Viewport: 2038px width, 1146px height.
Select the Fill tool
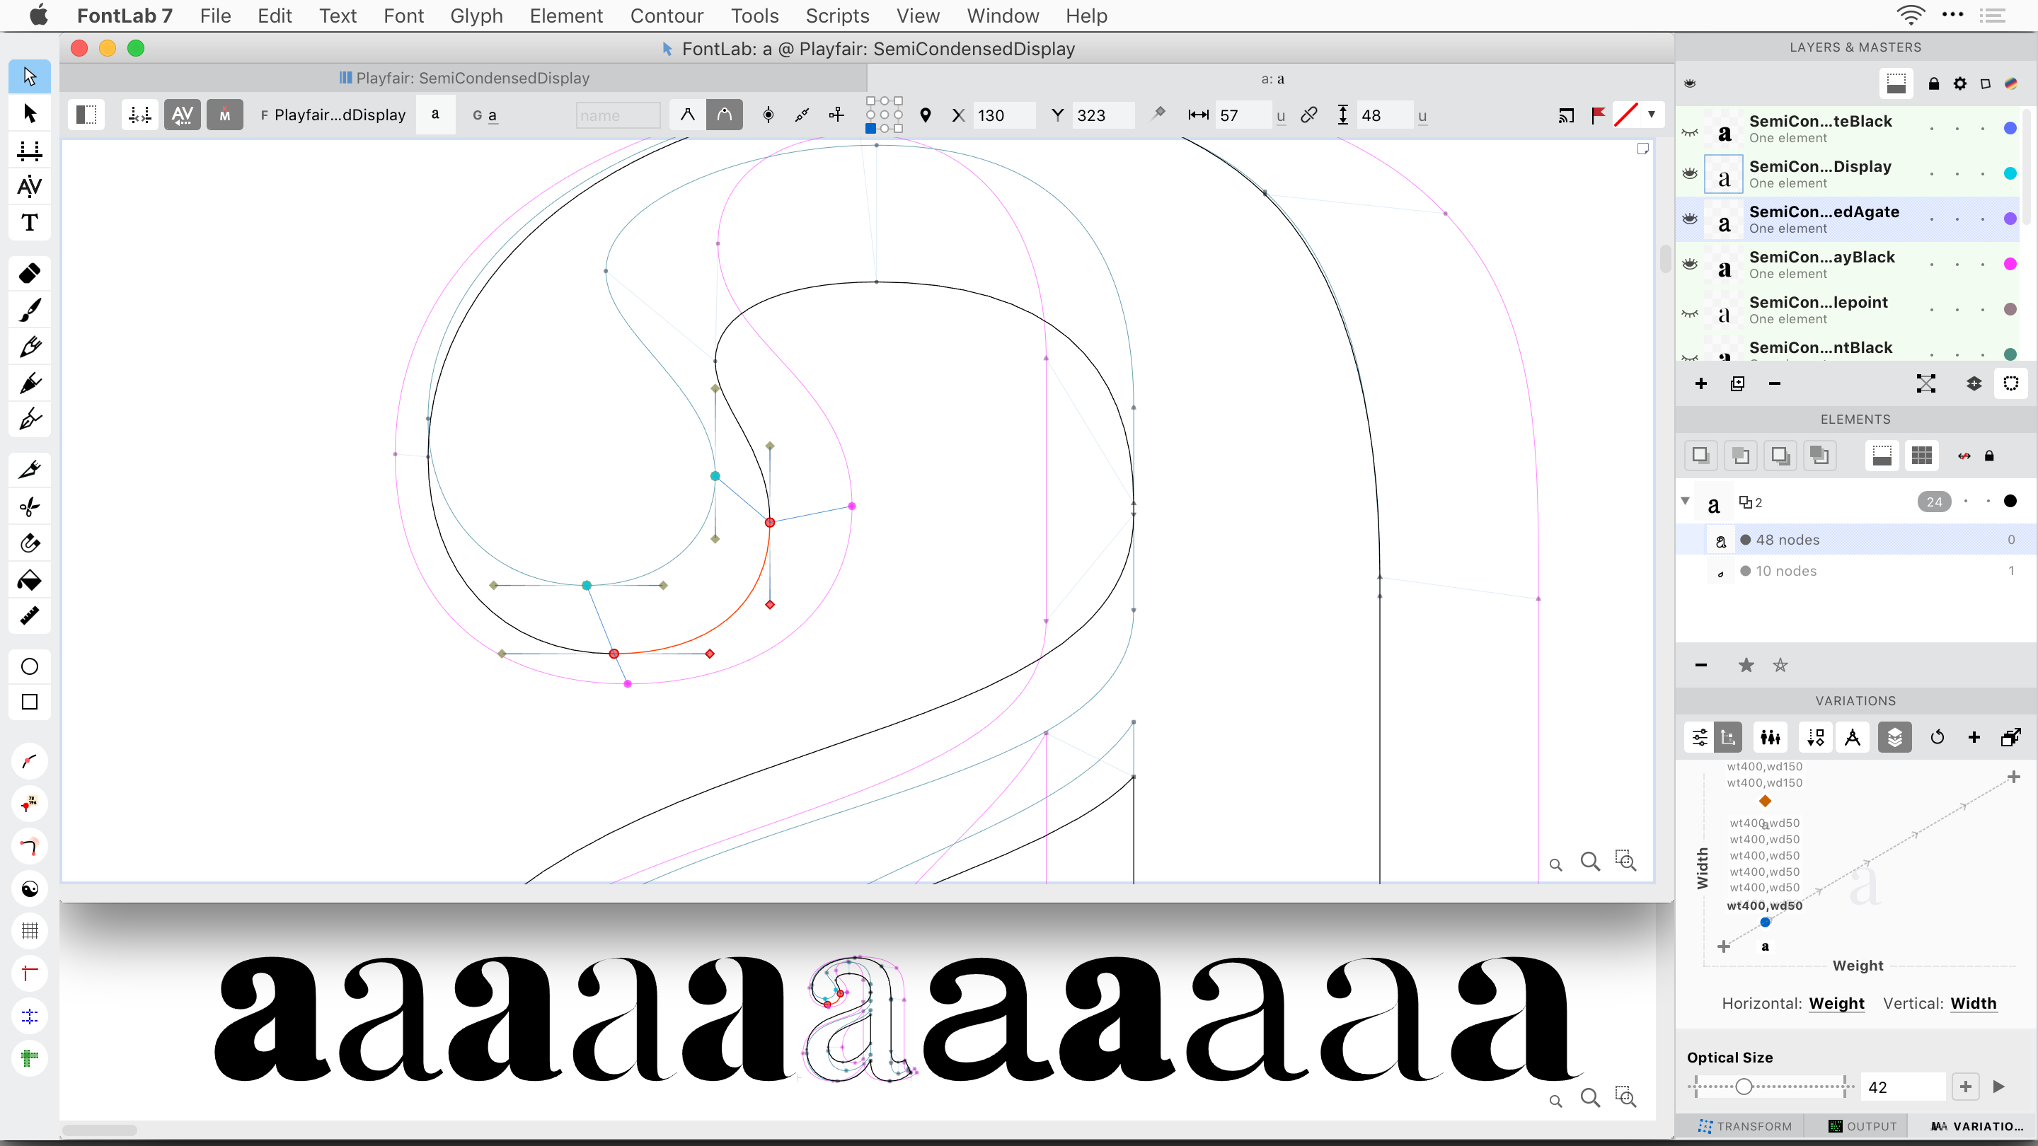tap(29, 580)
